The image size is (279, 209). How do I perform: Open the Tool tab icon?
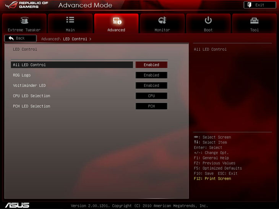tap(254, 21)
